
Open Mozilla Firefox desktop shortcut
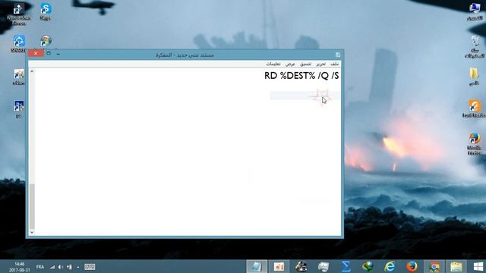(474, 144)
